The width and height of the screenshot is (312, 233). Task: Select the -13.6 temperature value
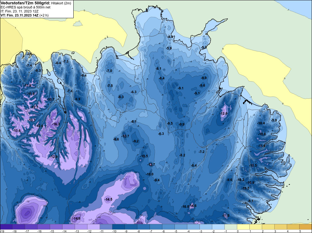click(x=17, y=131)
